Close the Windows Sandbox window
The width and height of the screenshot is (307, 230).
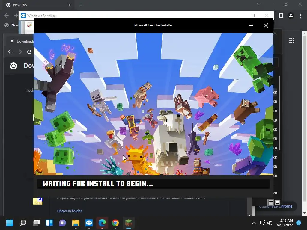point(267,16)
